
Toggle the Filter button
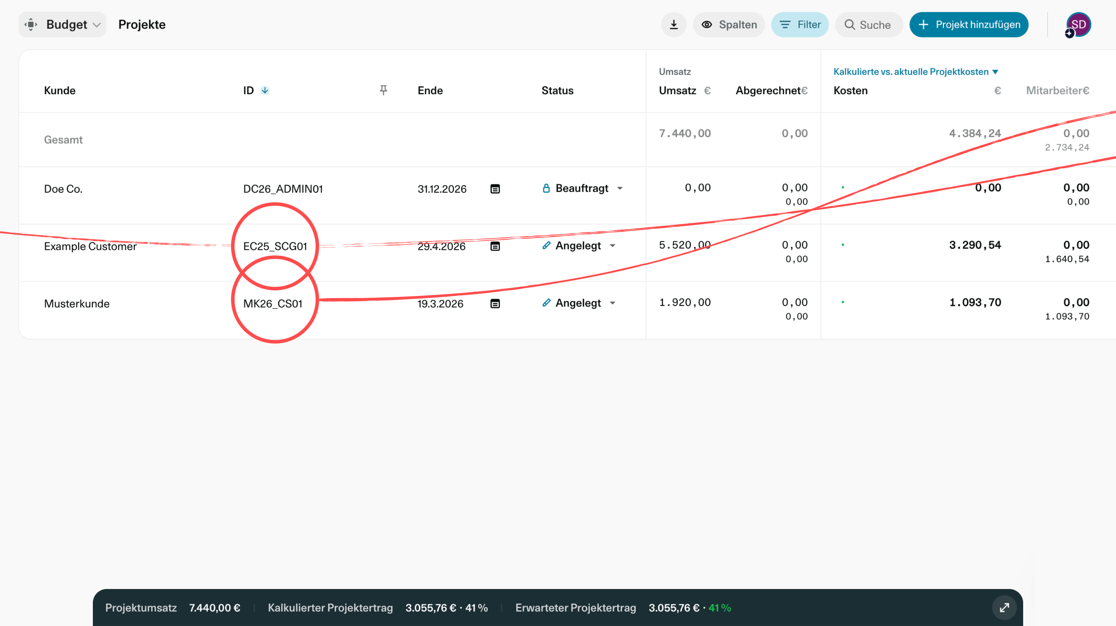pyautogui.click(x=800, y=25)
